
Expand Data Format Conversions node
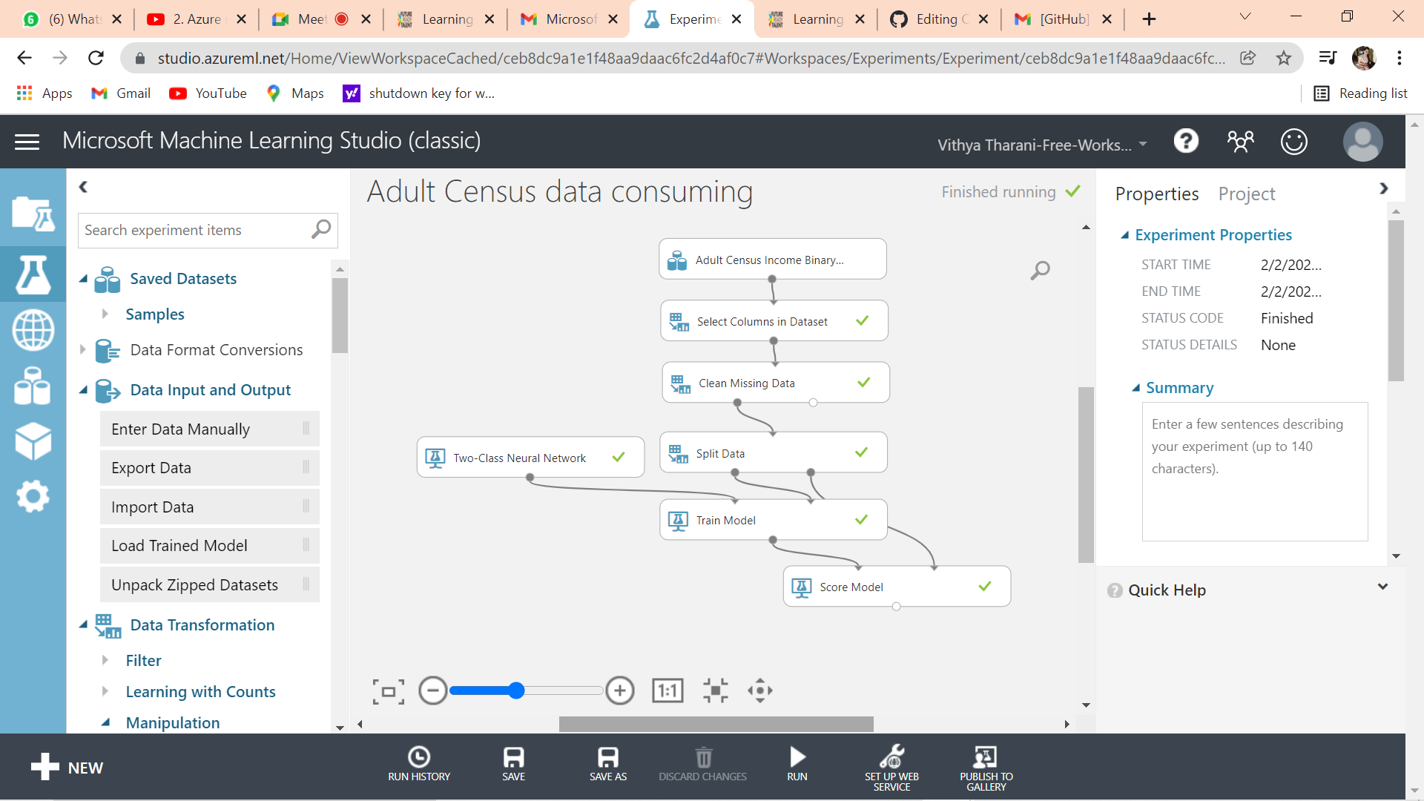82,349
